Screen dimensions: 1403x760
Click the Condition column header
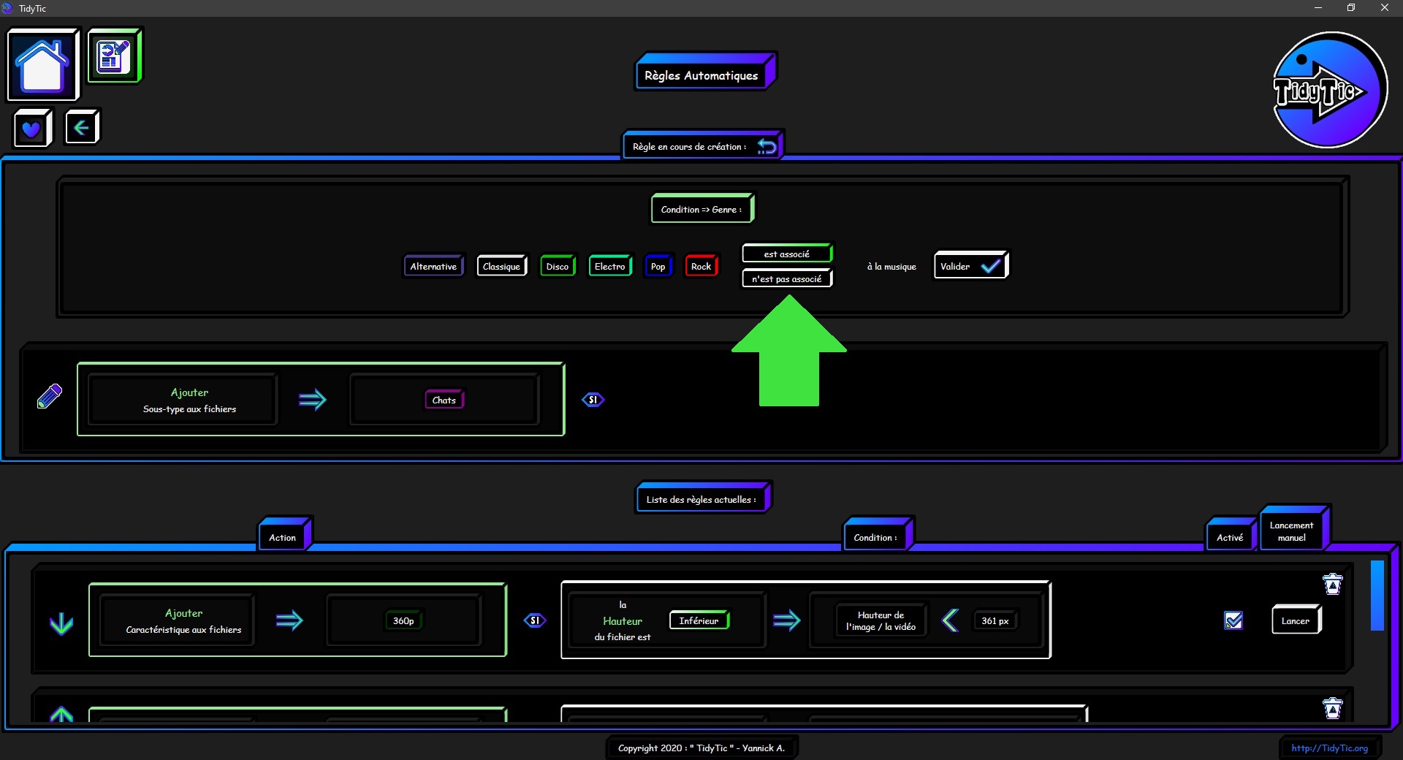pyautogui.click(x=877, y=535)
